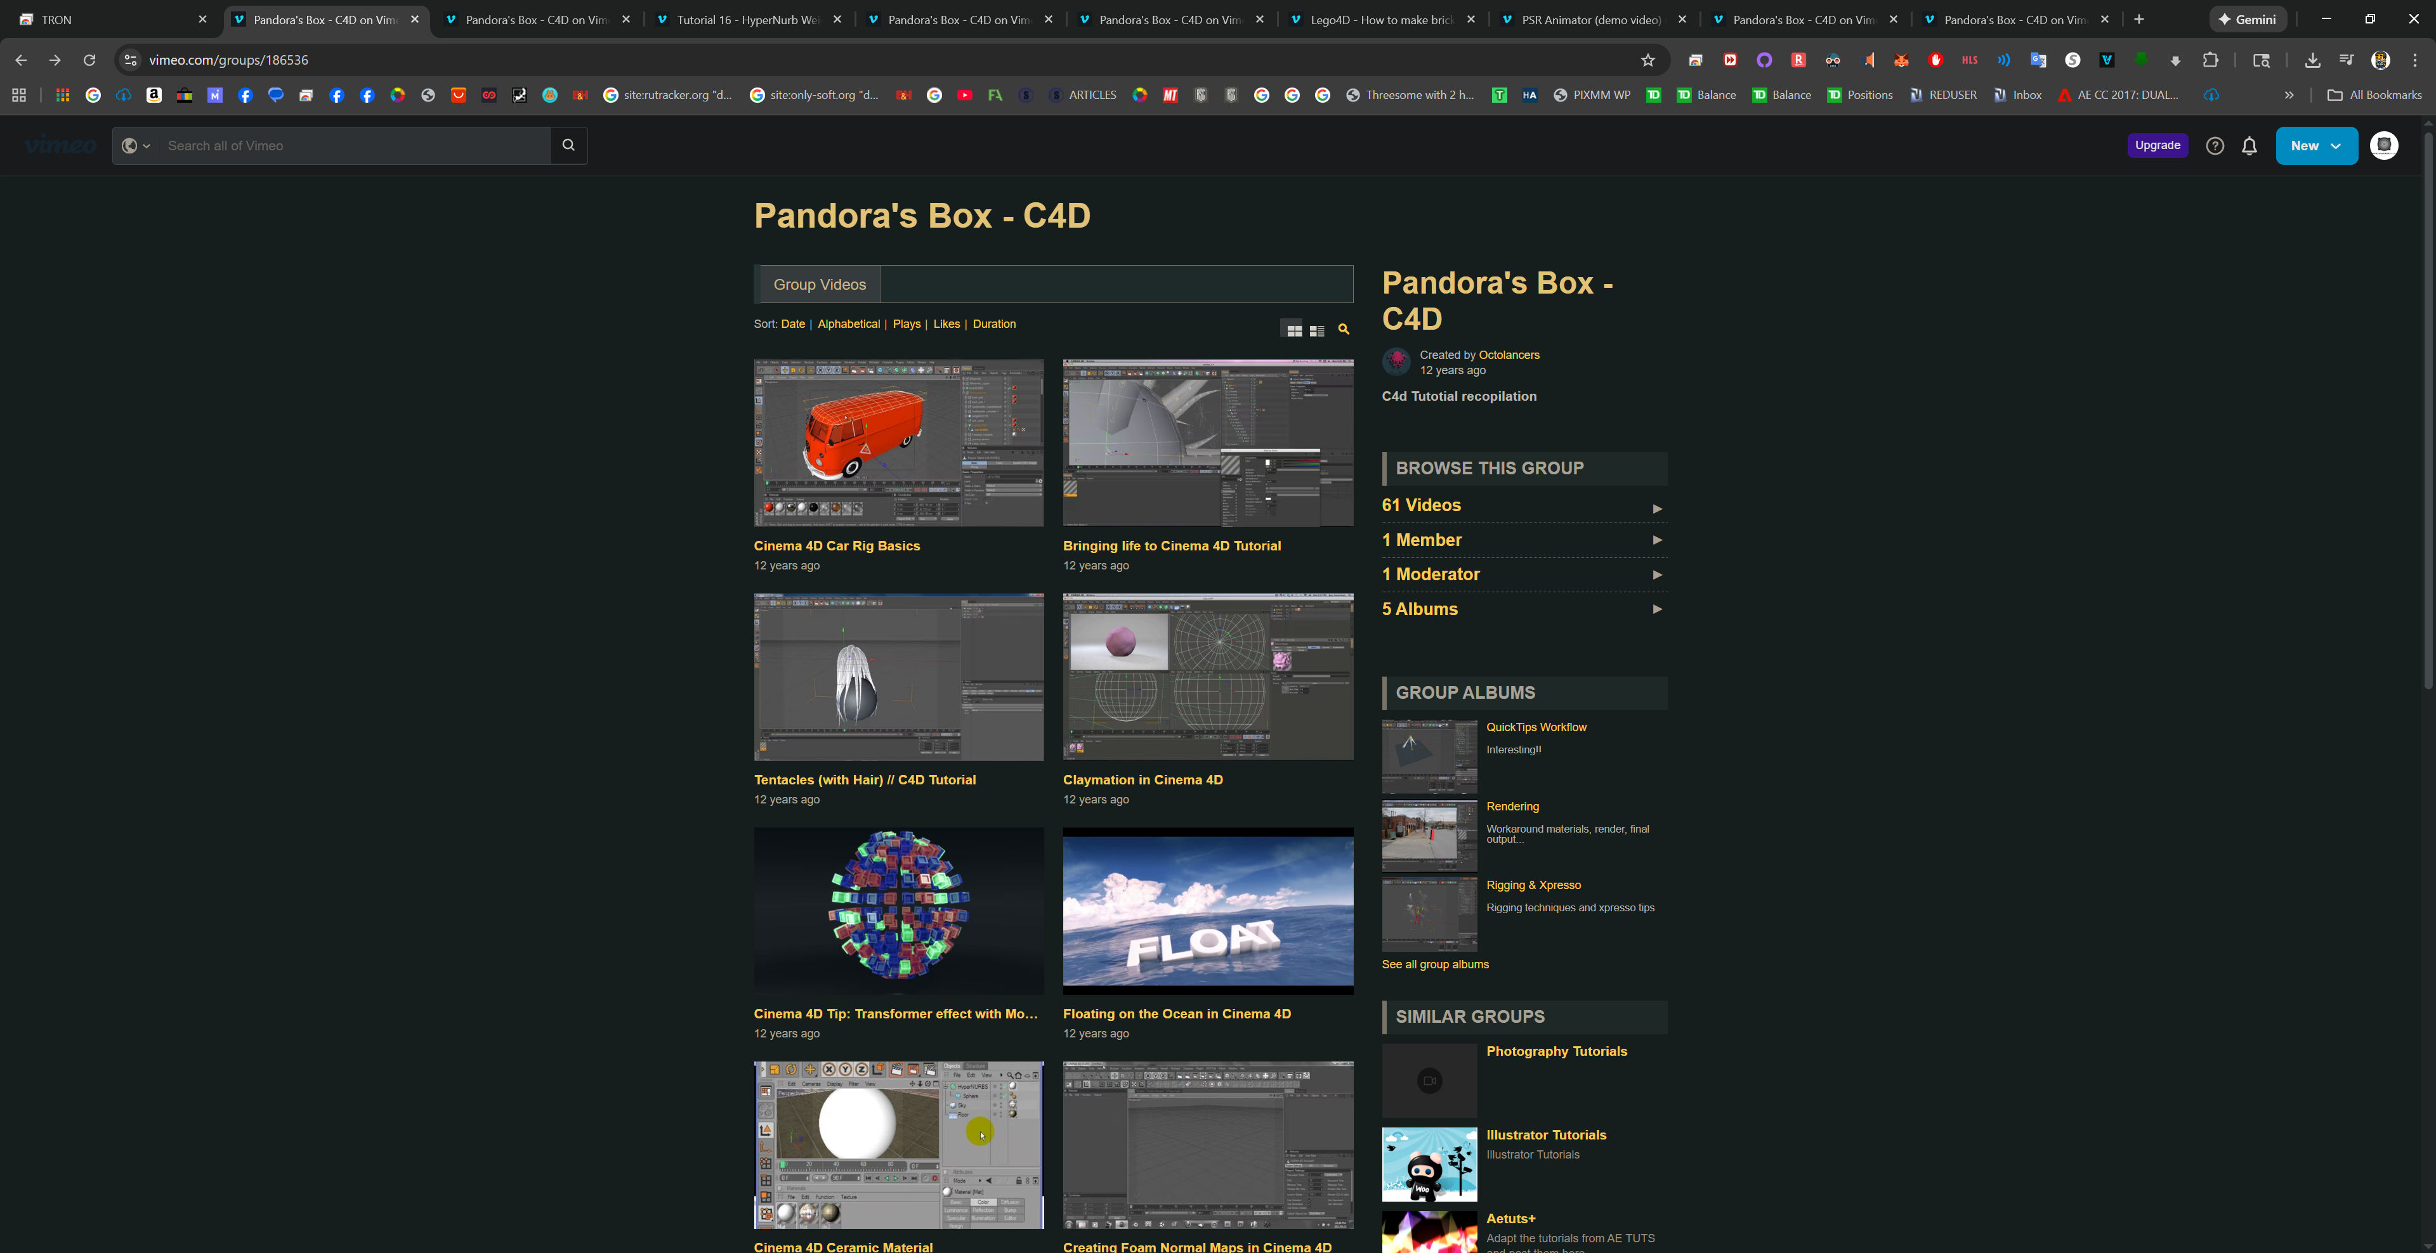Viewport: 2436px width, 1253px height.
Task: Click the Octolancers creator avatar
Action: (1396, 362)
